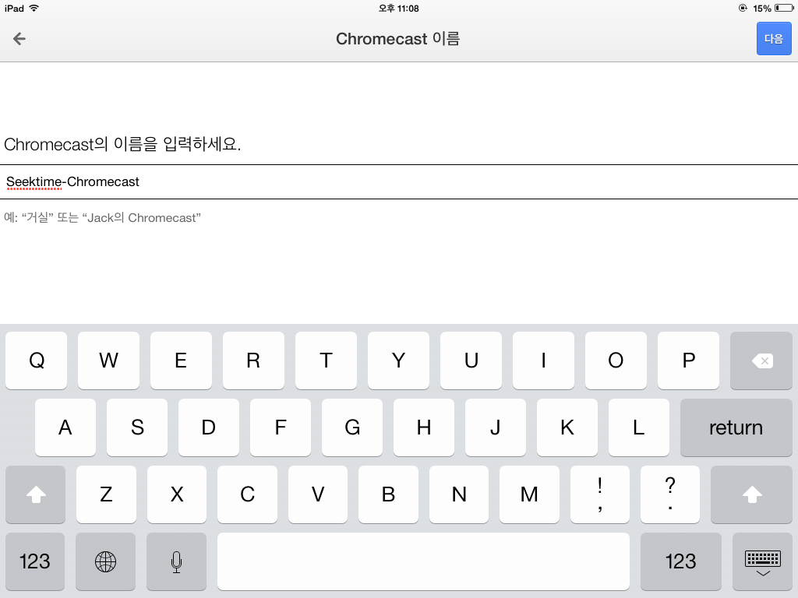Tap the F key
This screenshot has height=598, width=798.
click(281, 427)
